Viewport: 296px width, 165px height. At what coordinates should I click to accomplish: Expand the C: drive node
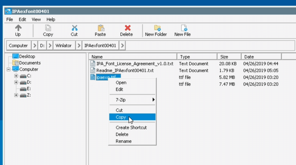pos(16,76)
